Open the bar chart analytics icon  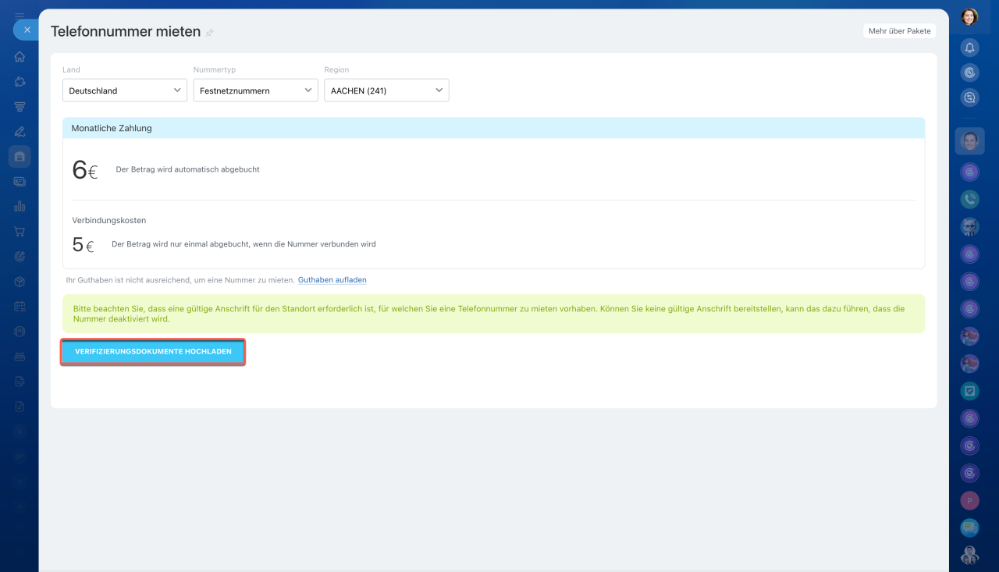coord(20,207)
